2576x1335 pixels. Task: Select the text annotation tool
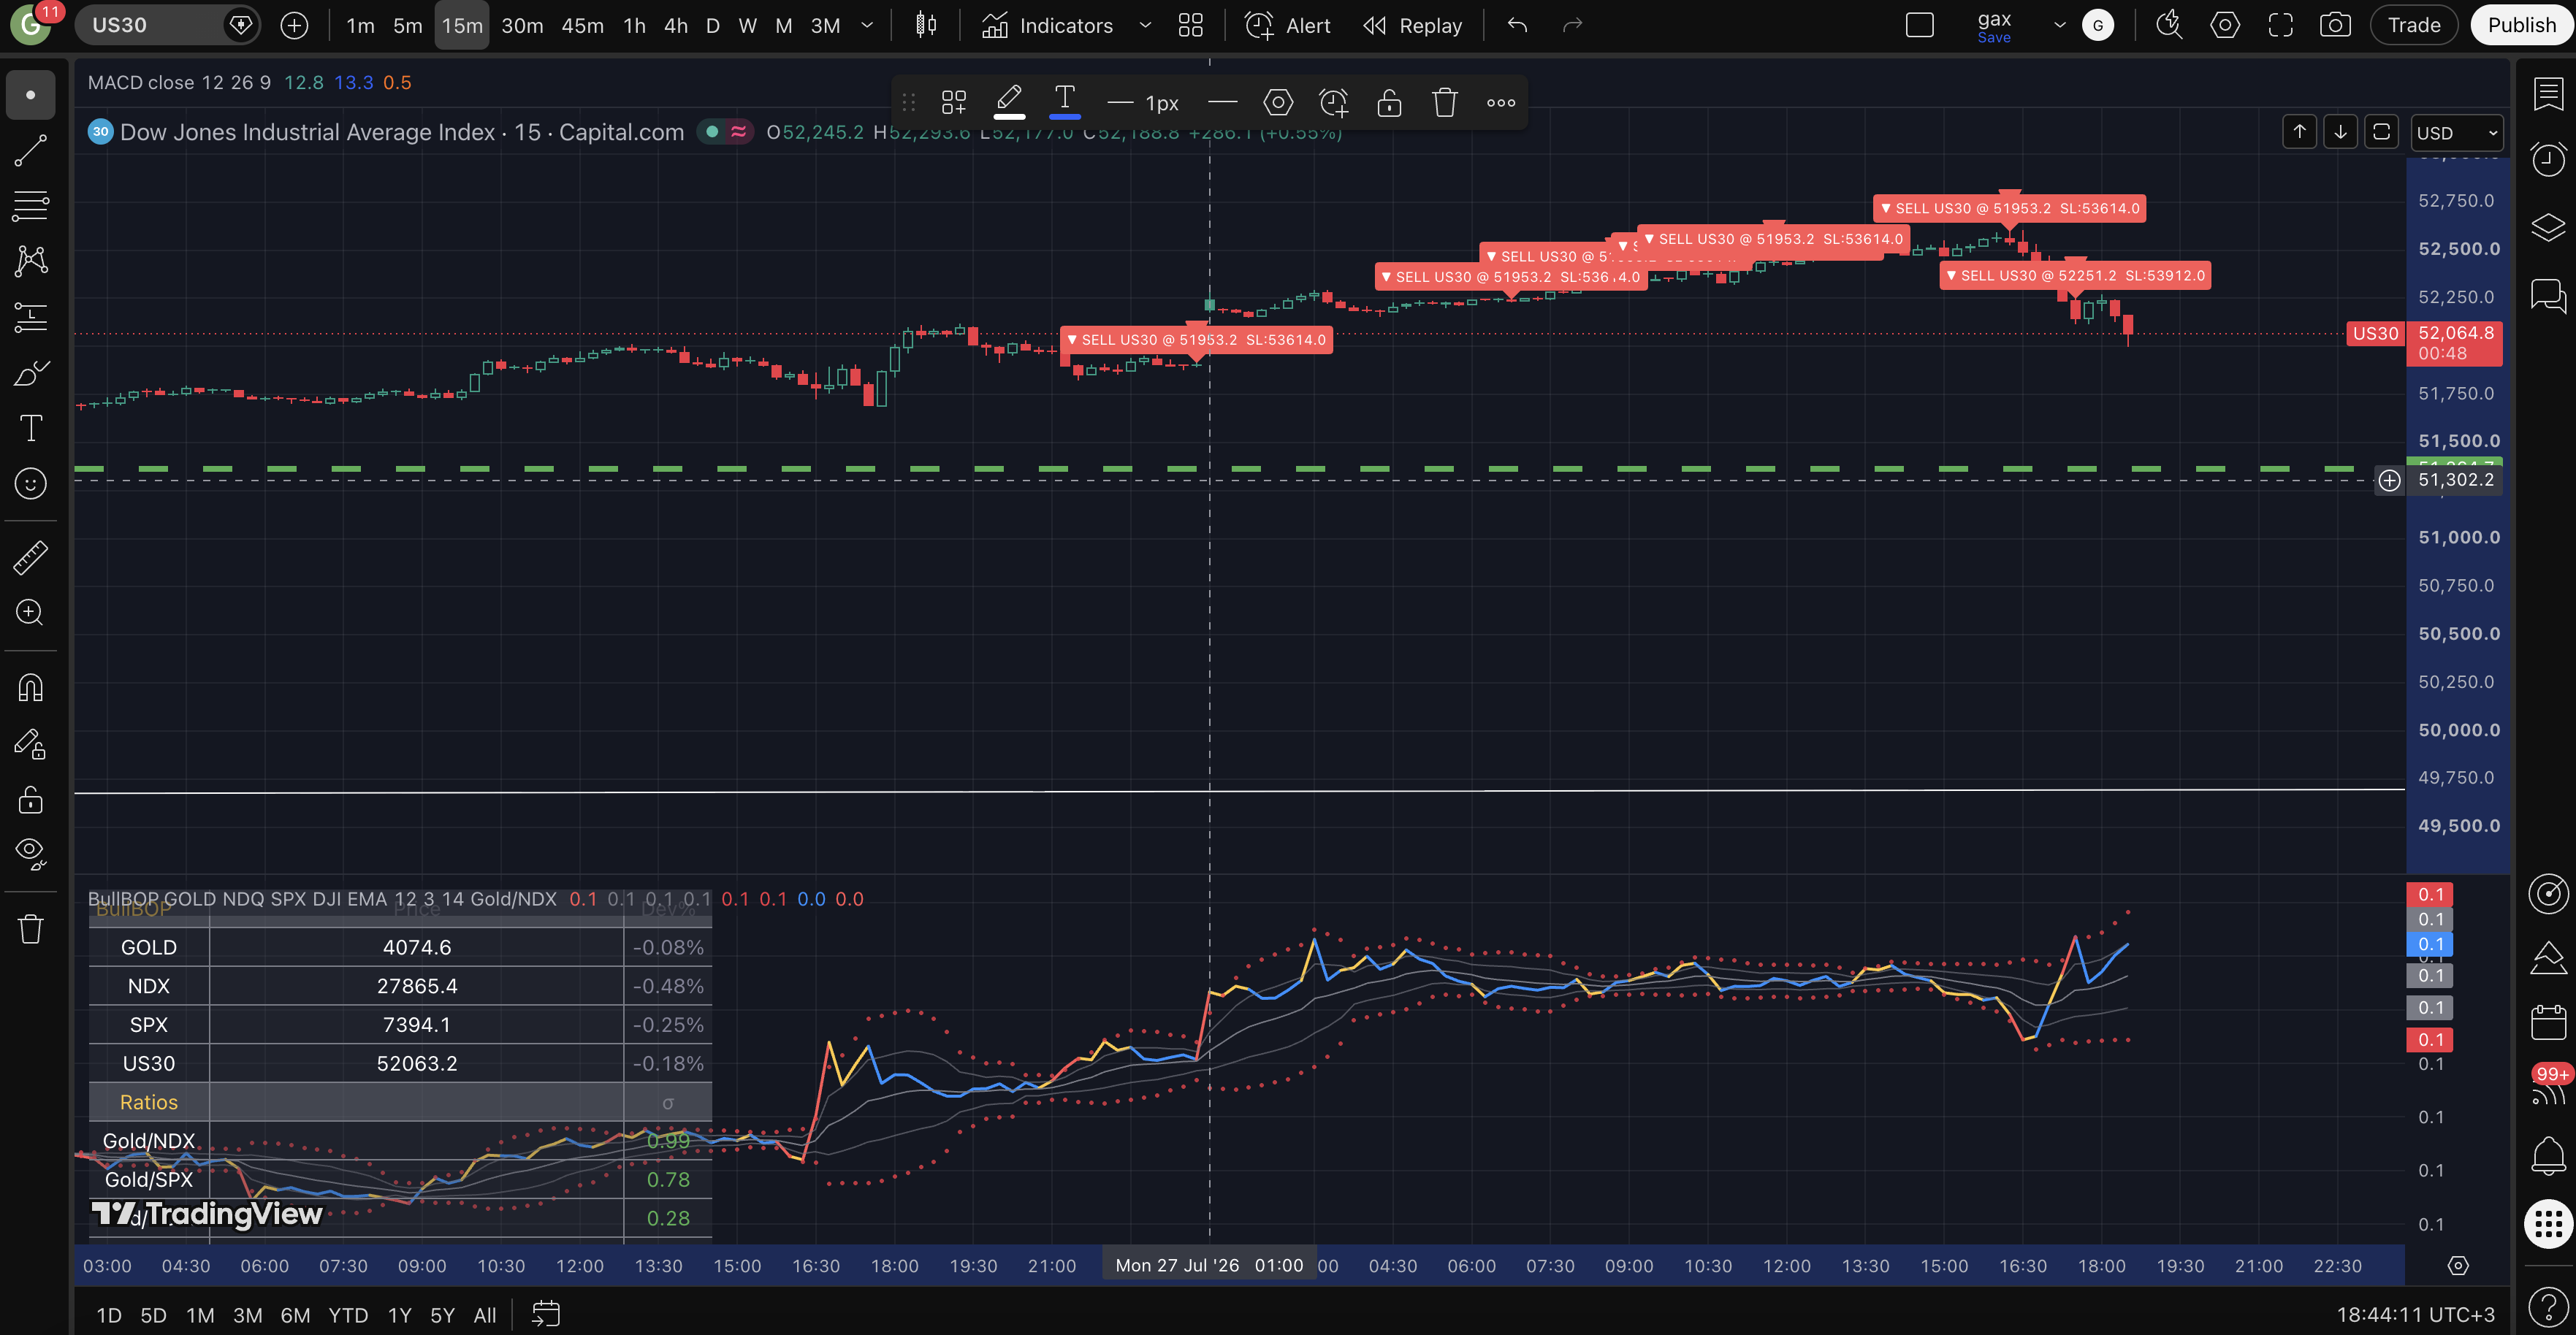pyautogui.click(x=30, y=428)
